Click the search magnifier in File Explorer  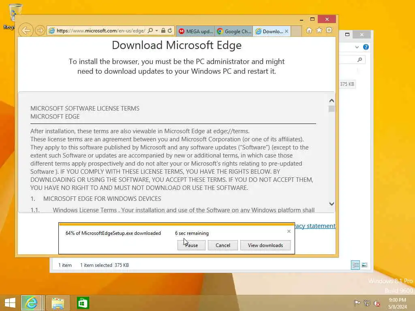click(x=359, y=60)
